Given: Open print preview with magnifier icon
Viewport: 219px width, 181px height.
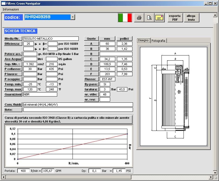Looking at the screenshot, I should pos(149,18).
